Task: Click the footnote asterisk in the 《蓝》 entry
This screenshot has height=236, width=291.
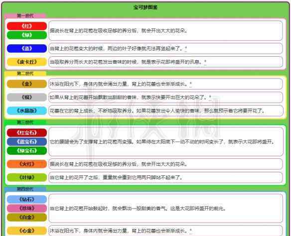Action: pos(186,49)
